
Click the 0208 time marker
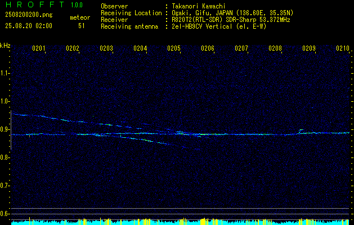tap(275, 48)
